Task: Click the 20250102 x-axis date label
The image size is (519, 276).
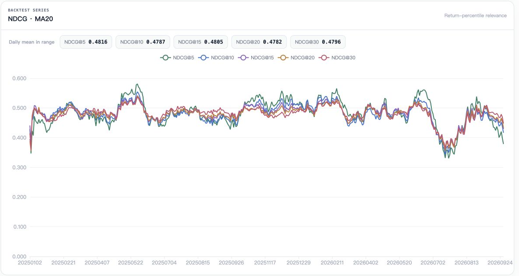Action: 30,263
